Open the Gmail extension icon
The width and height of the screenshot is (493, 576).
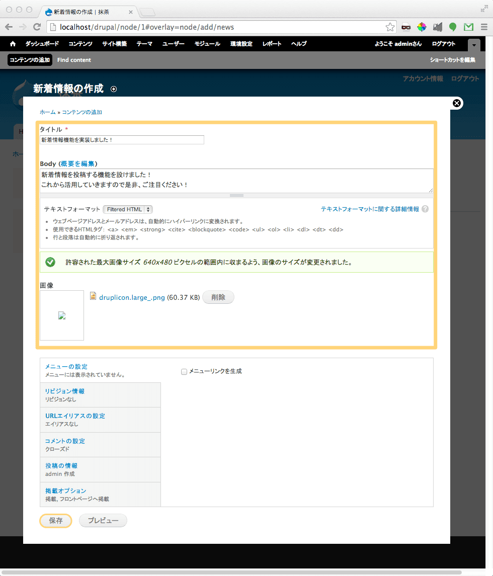pos(468,27)
